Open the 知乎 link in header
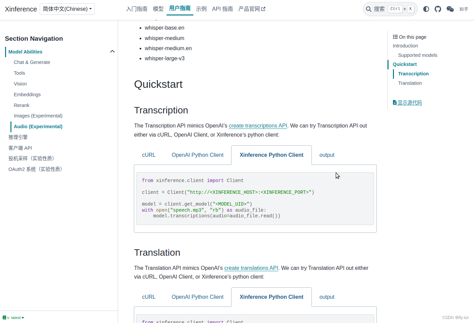 464,9
